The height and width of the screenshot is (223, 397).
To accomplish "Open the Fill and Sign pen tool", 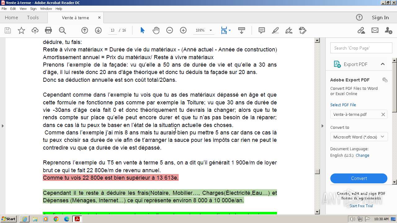I will tap(289, 30).
